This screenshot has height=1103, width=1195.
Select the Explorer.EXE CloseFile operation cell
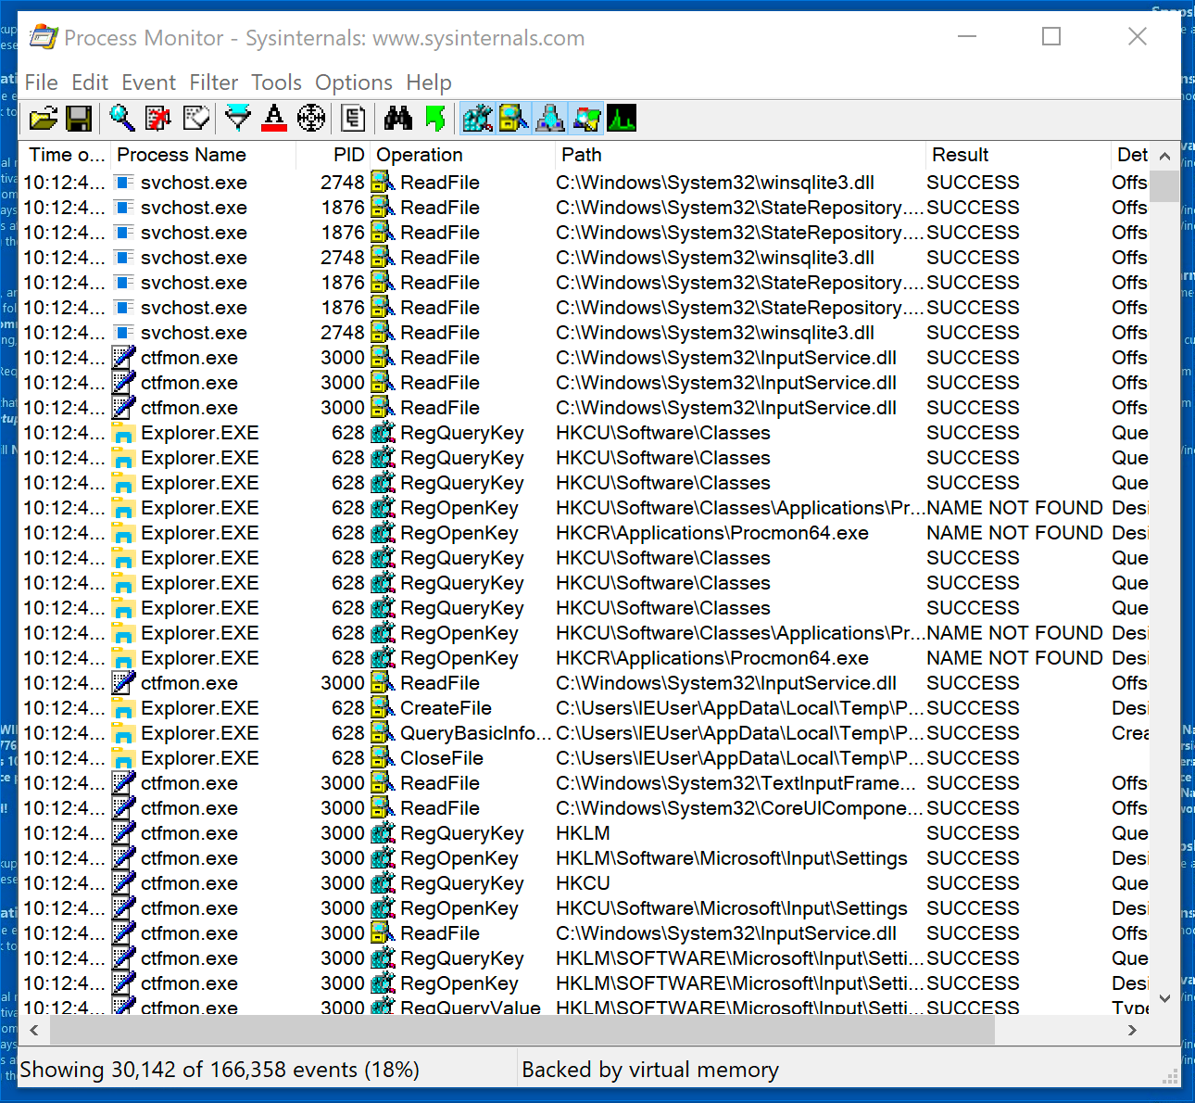pyautogui.click(x=442, y=758)
